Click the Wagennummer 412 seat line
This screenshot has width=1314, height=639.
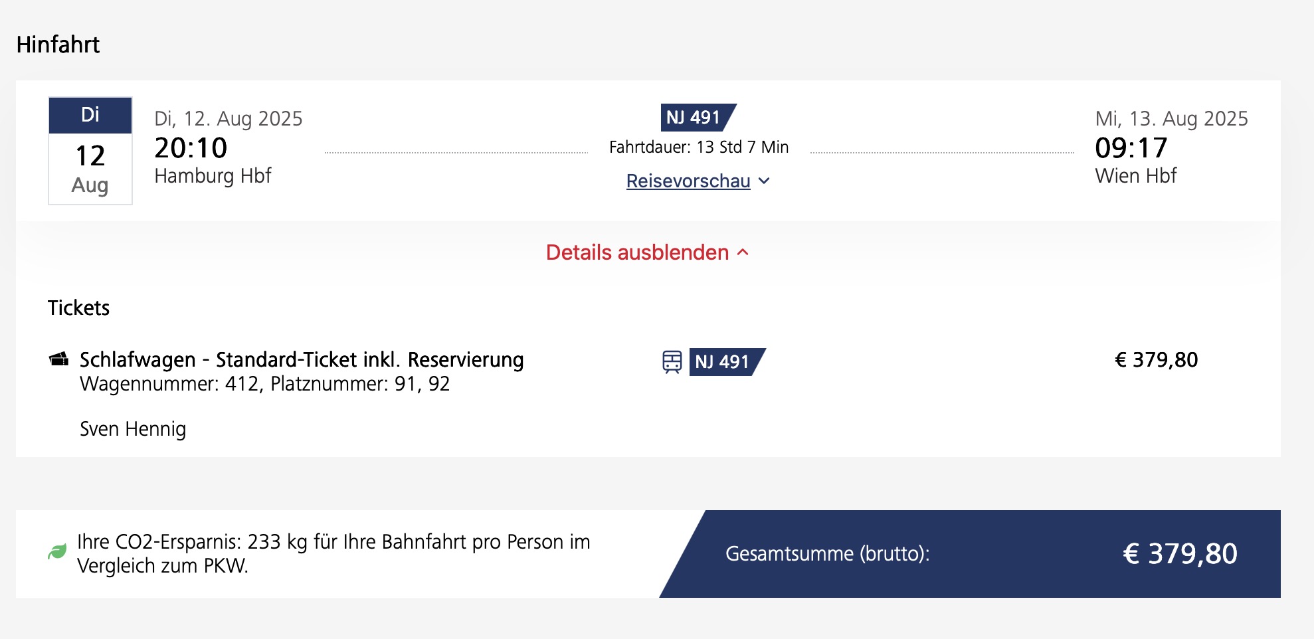tap(264, 384)
